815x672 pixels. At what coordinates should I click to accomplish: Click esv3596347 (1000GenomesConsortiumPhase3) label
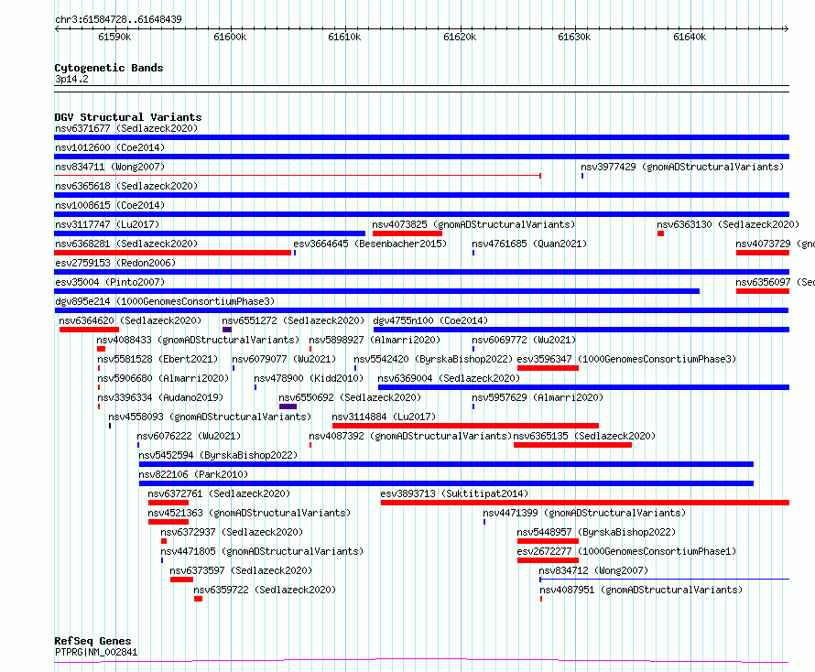(x=626, y=359)
